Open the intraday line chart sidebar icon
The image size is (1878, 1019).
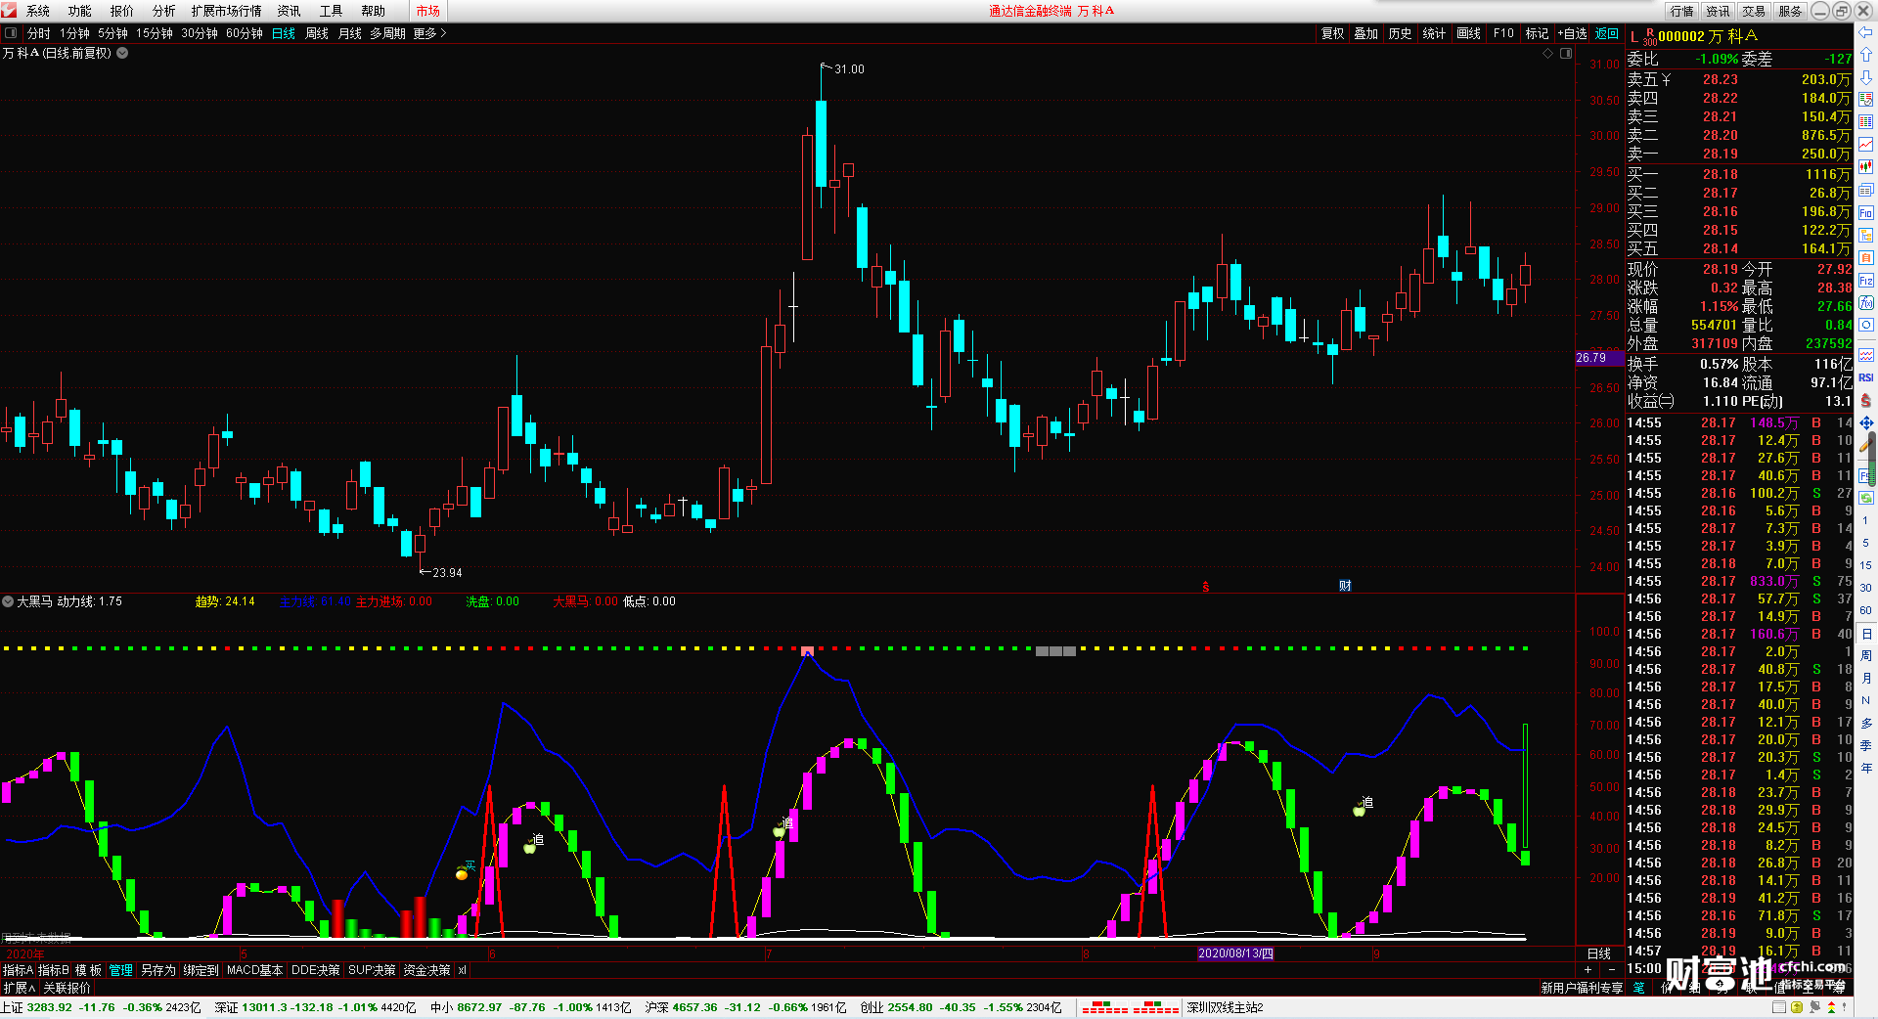coord(1866,145)
